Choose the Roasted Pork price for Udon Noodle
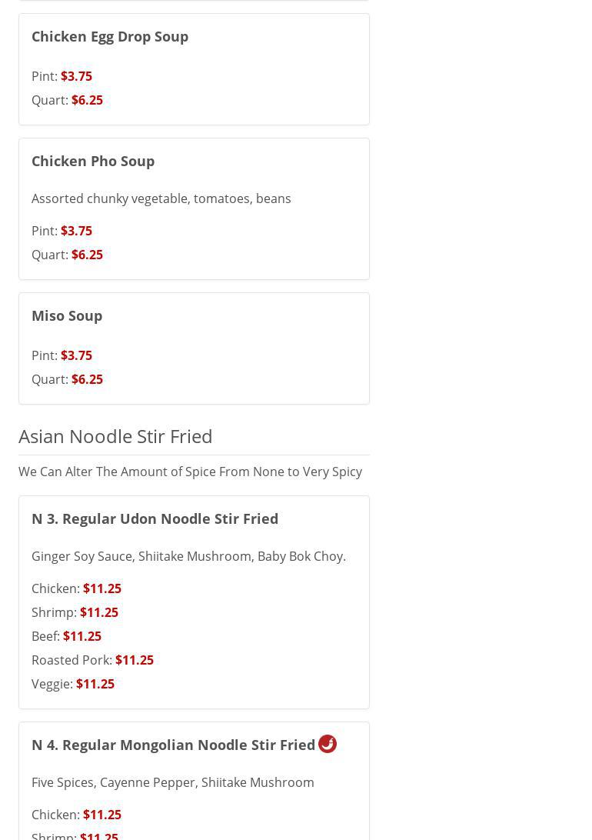This screenshot has height=840, width=592. pos(135,660)
